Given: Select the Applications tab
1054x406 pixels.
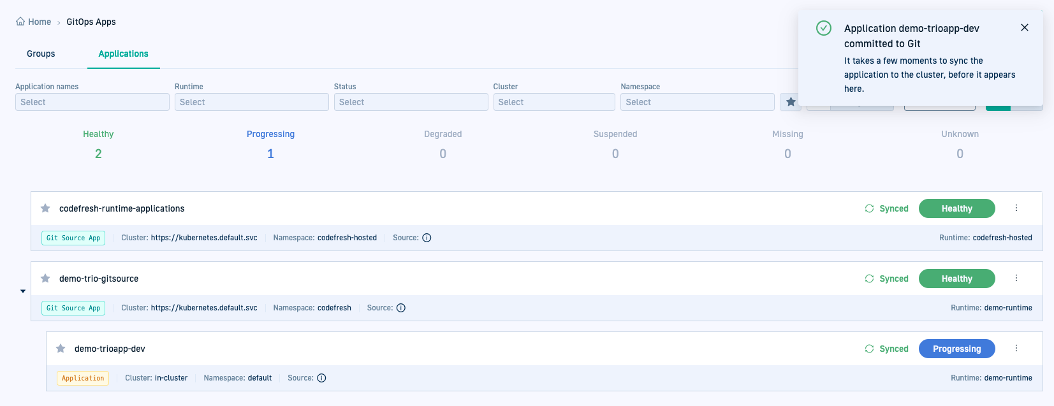Looking at the screenshot, I should point(123,54).
